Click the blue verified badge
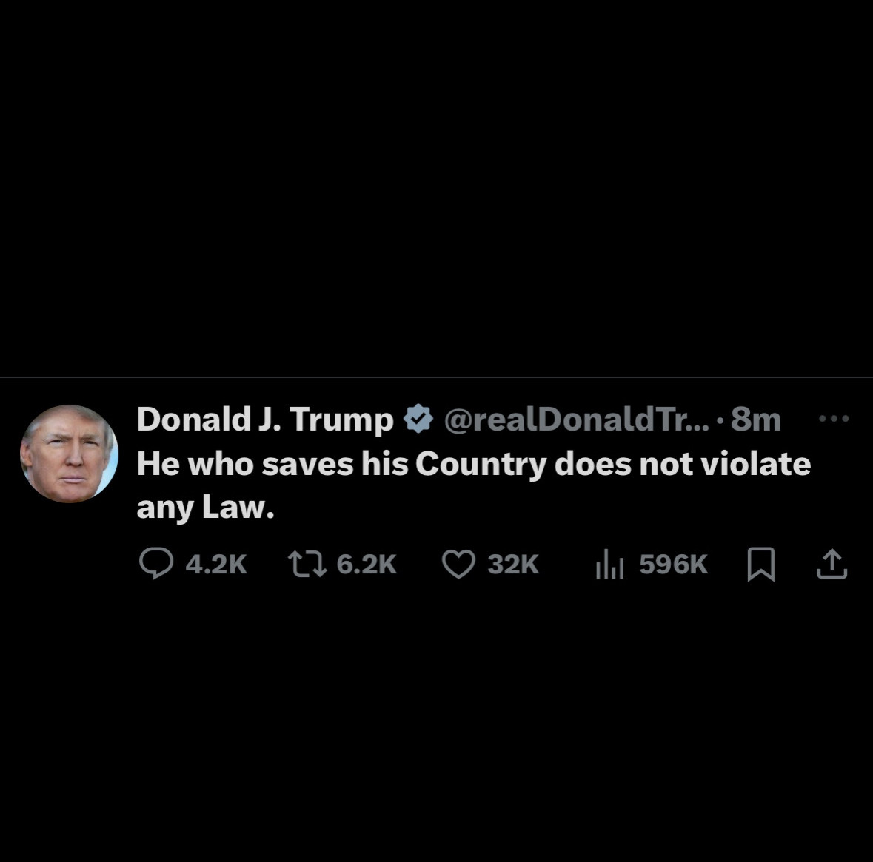The height and width of the screenshot is (862, 873). click(x=418, y=419)
